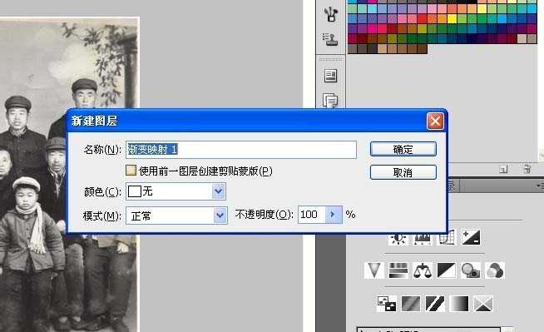
Task: Add a Channel Mixer adjustment (overlapping circles icon)
Action: [x=495, y=270]
